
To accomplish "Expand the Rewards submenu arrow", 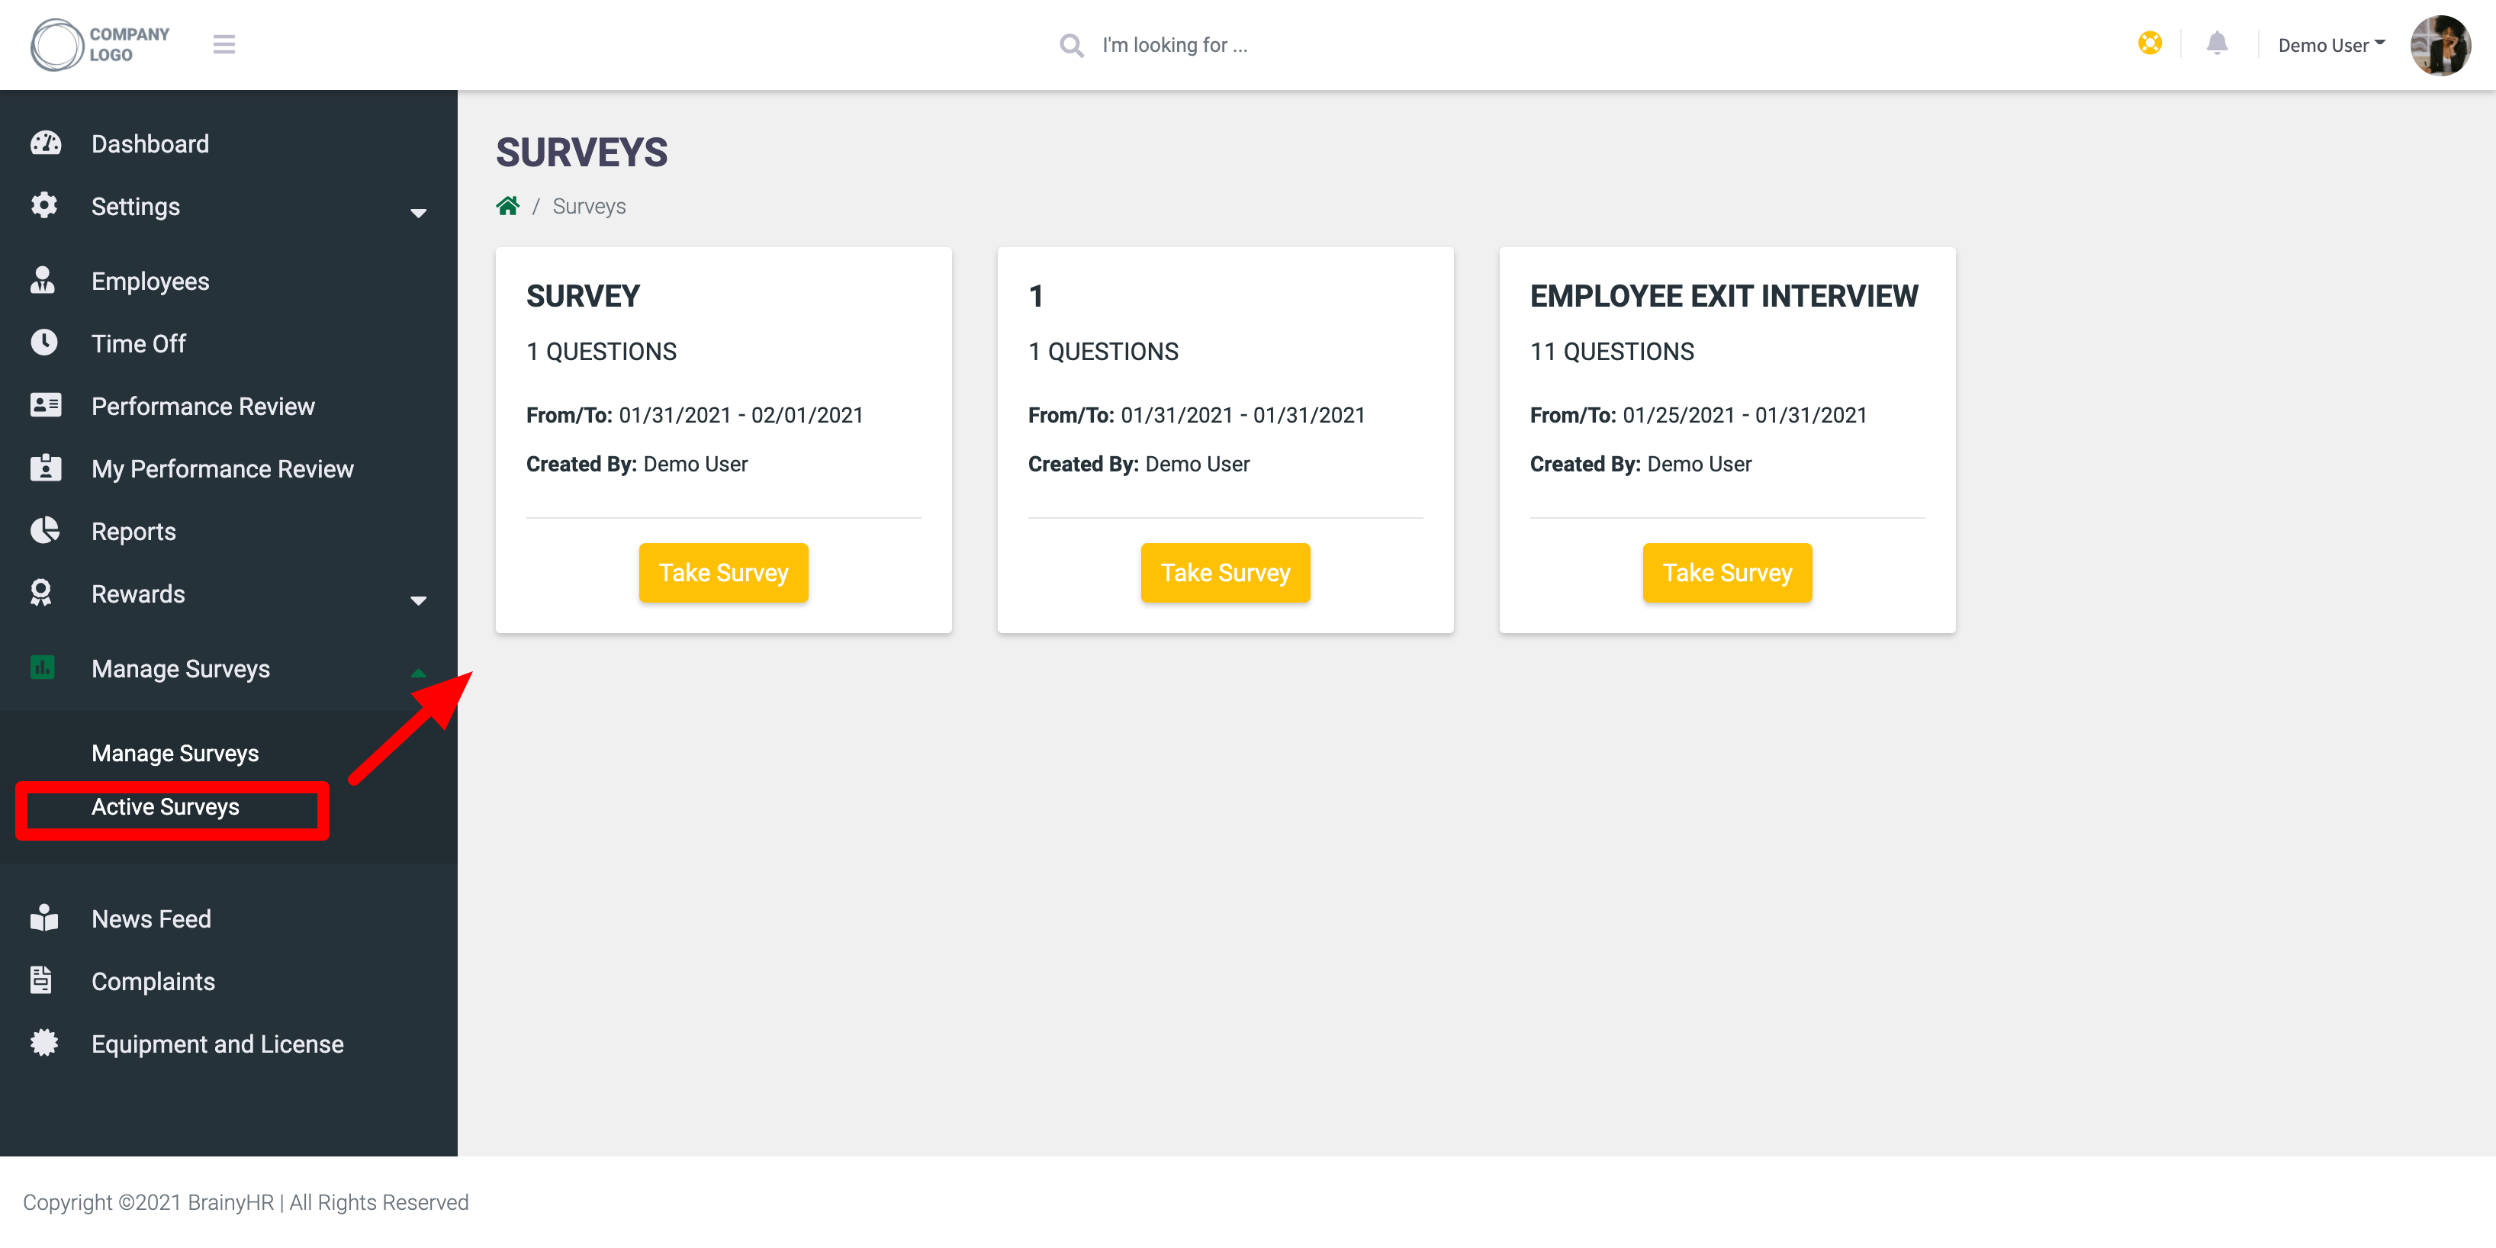I will tap(419, 601).
